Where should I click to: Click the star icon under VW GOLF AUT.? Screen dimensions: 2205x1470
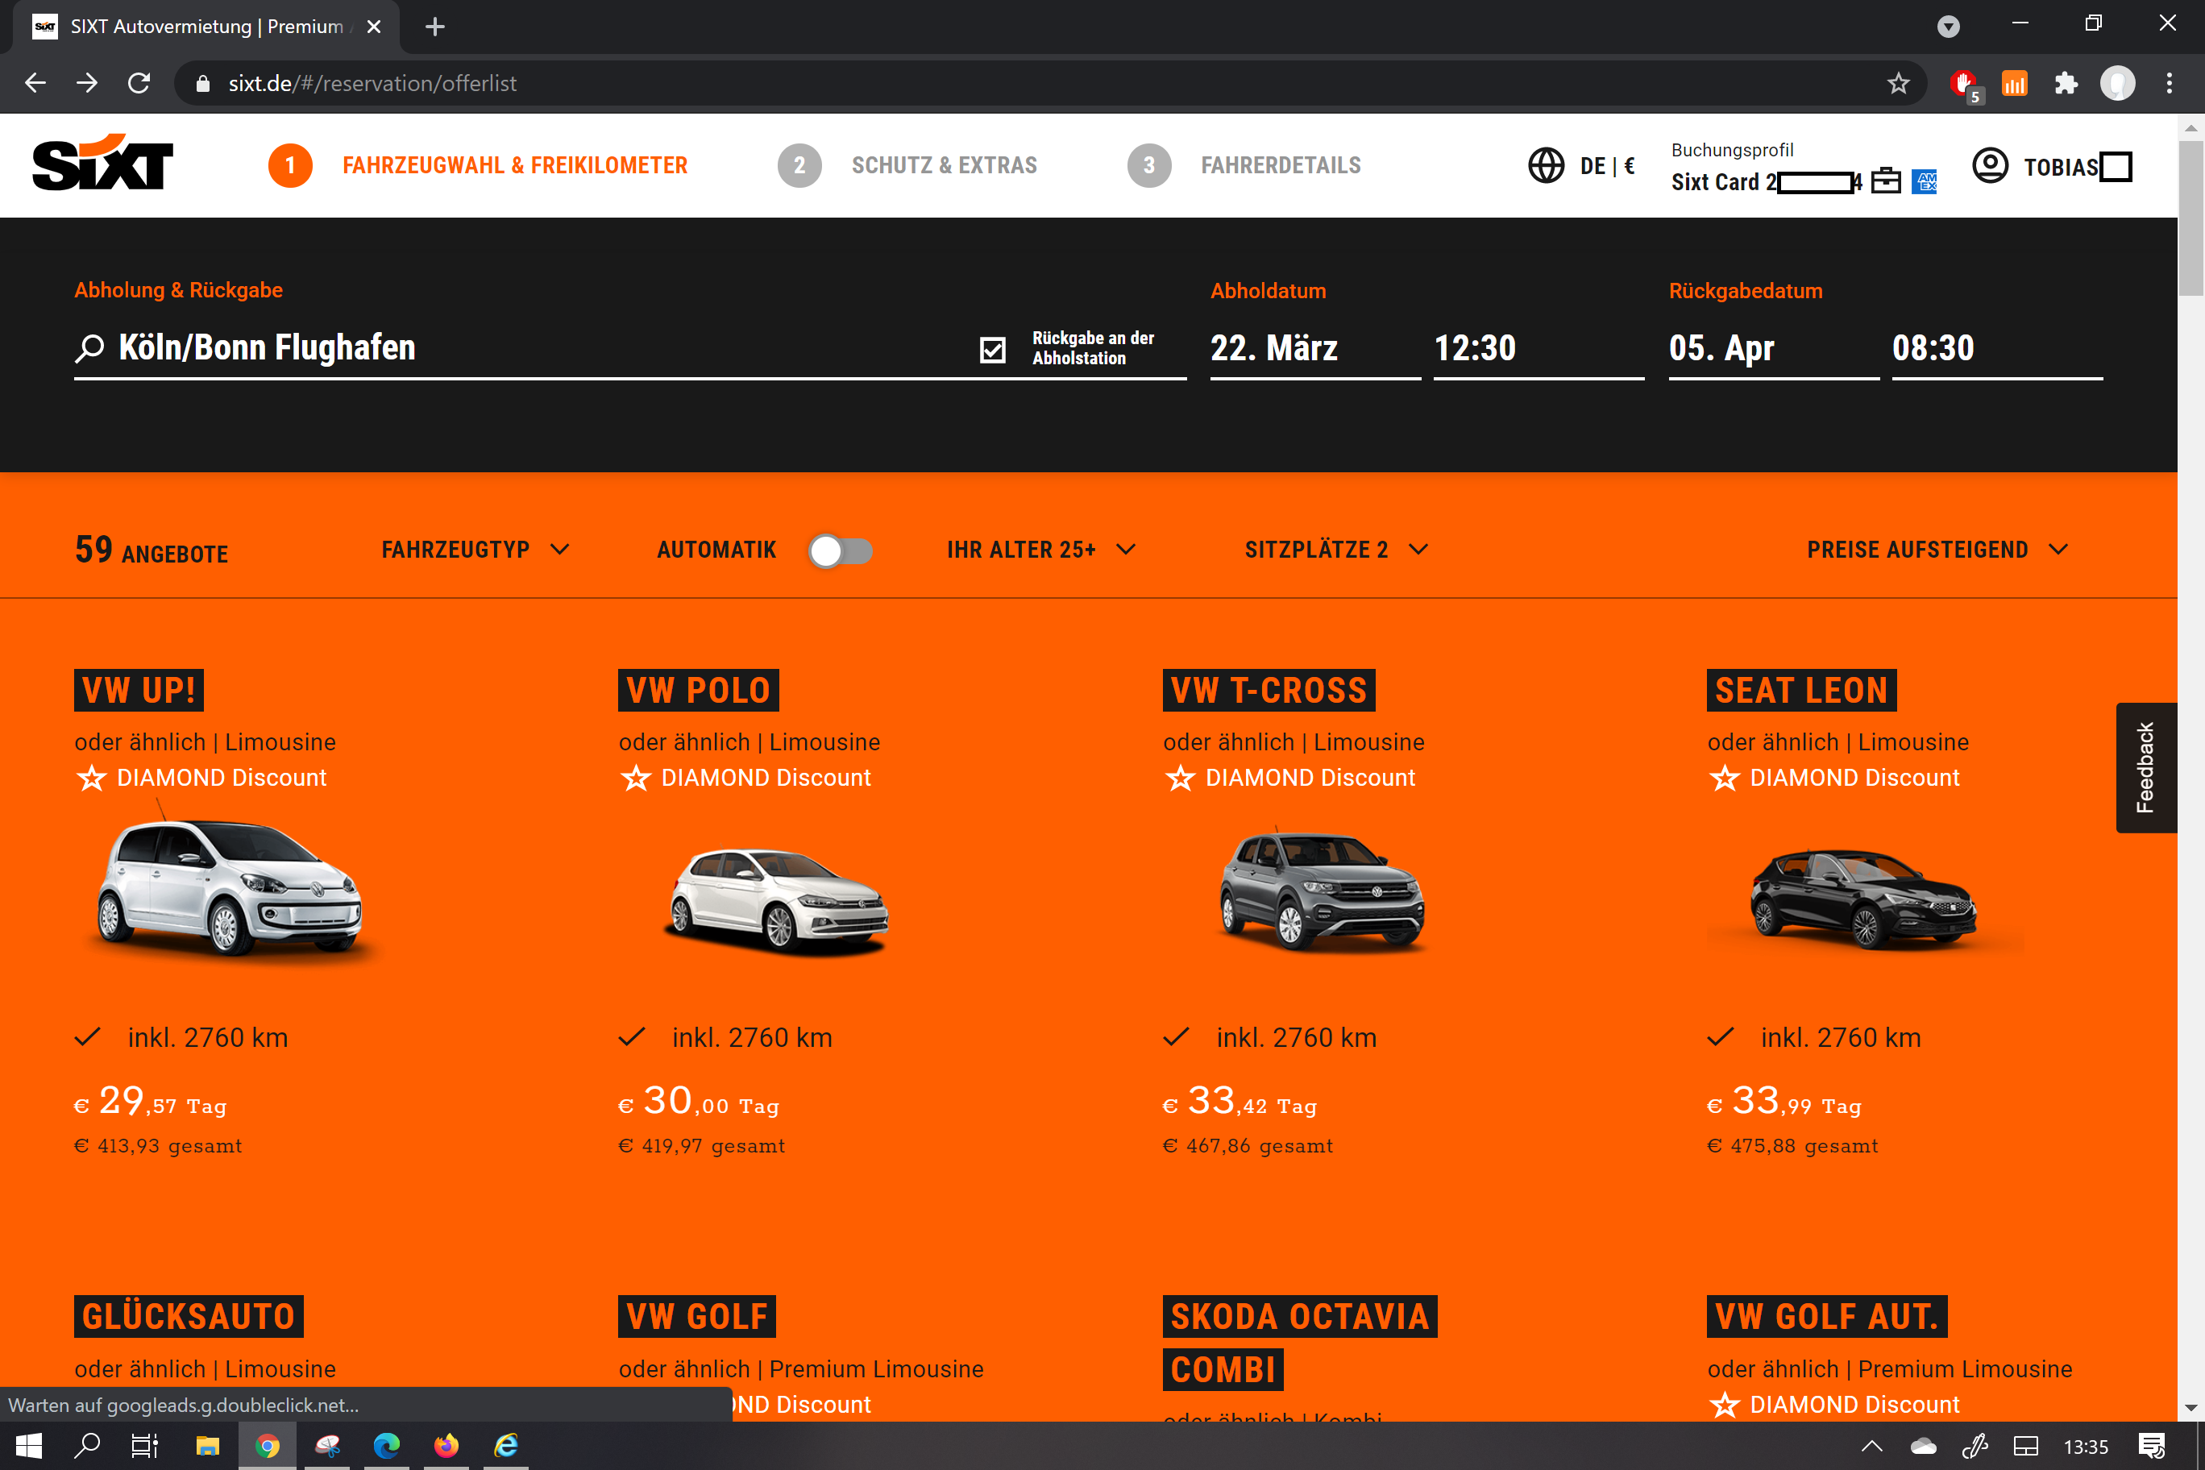tap(1724, 1405)
